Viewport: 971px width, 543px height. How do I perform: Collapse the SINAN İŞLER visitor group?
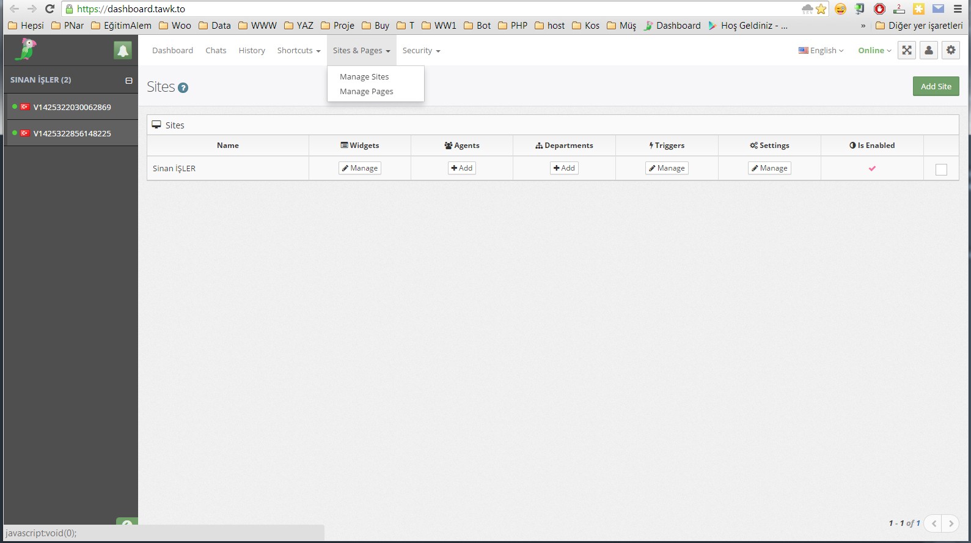point(129,81)
